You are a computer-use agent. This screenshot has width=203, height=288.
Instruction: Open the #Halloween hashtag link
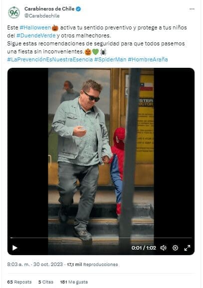pos(35,27)
